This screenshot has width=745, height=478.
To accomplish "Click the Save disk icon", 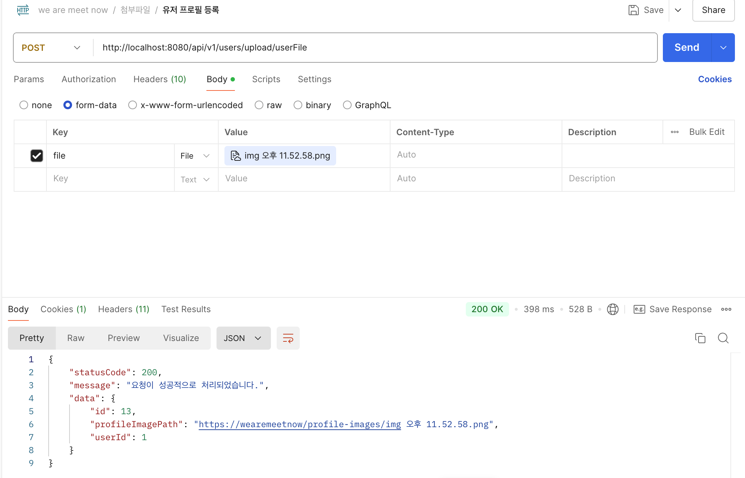I will coord(633,10).
